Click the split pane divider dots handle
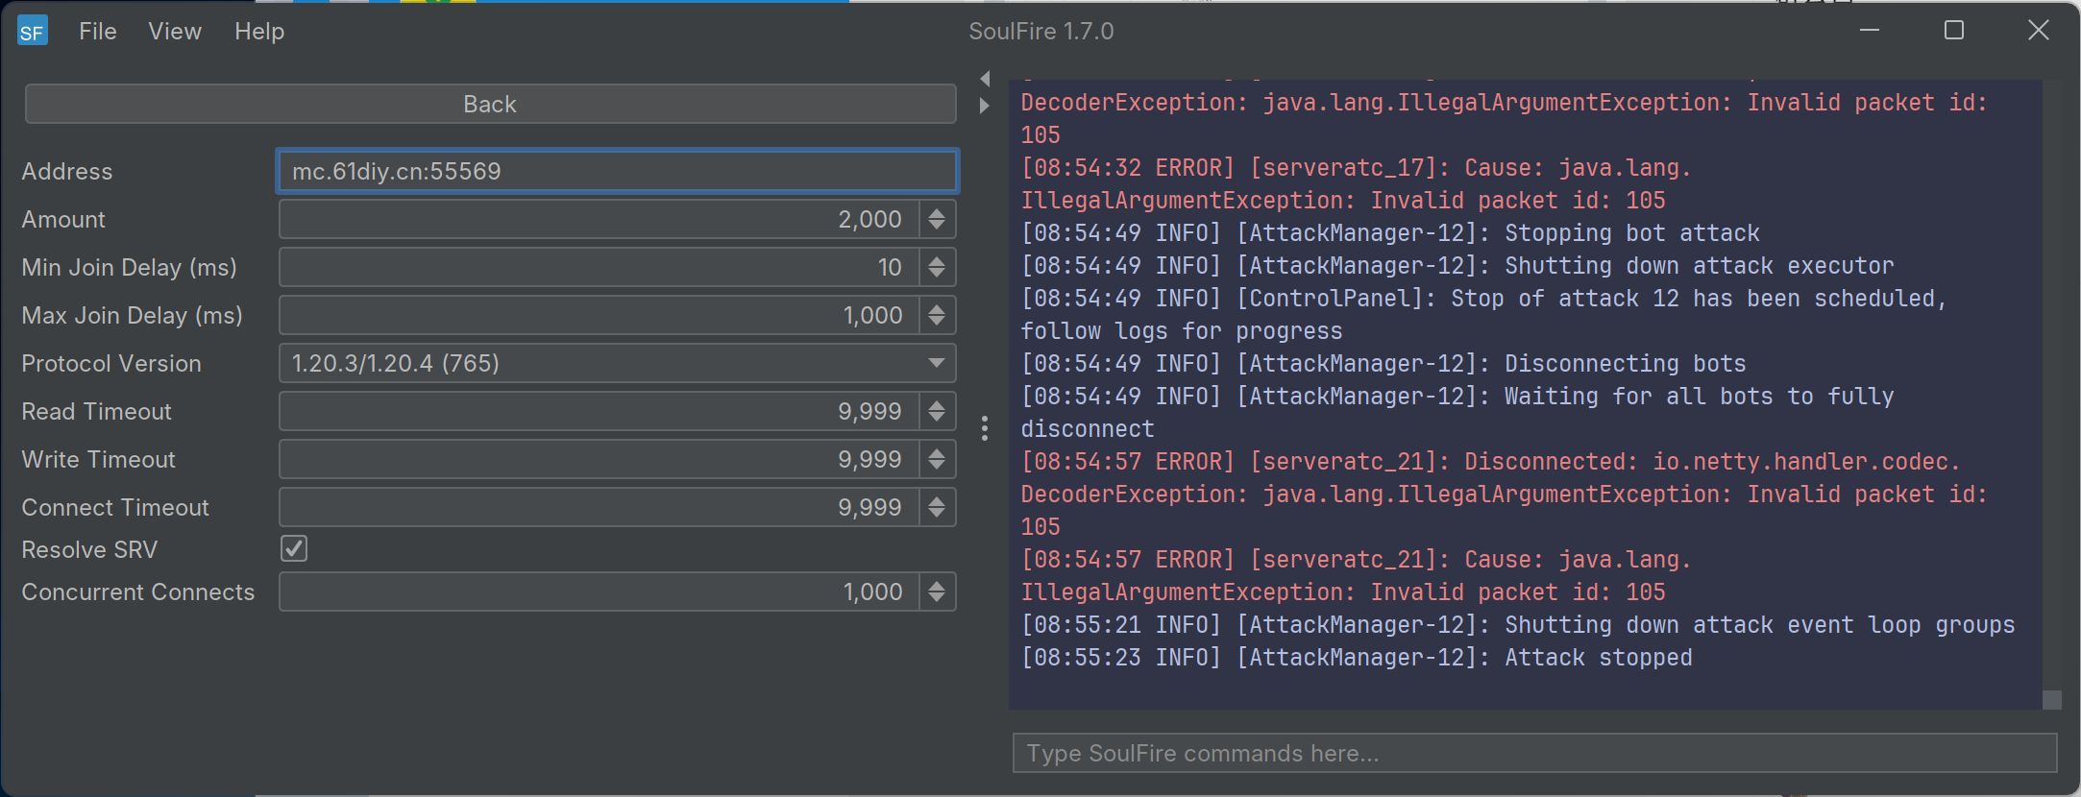2081x797 pixels. [x=985, y=428]
